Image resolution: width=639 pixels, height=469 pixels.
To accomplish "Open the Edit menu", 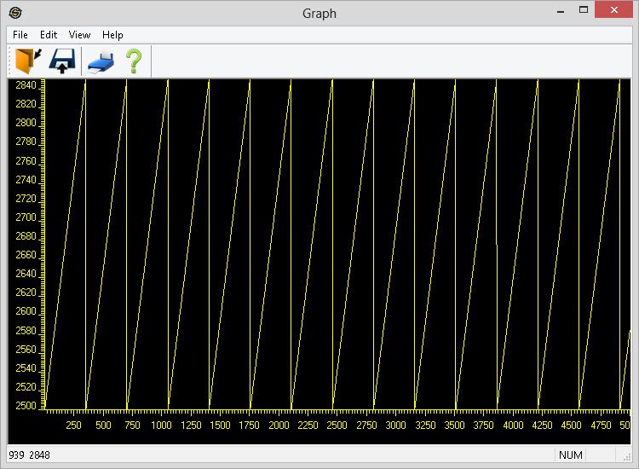I will click(x=49, y=35).
